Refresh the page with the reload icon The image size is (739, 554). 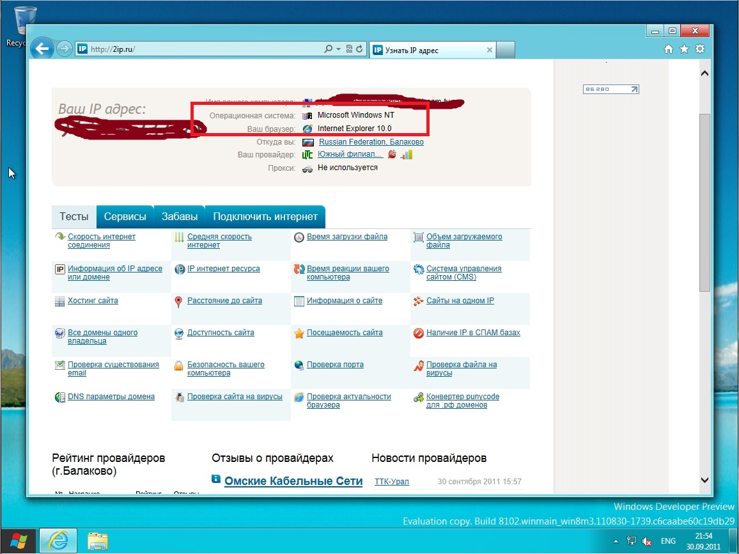pyautogui.click(x=360, y=49)
